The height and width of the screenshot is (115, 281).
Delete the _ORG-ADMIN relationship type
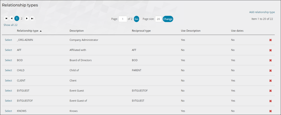(x=270, y=40)
